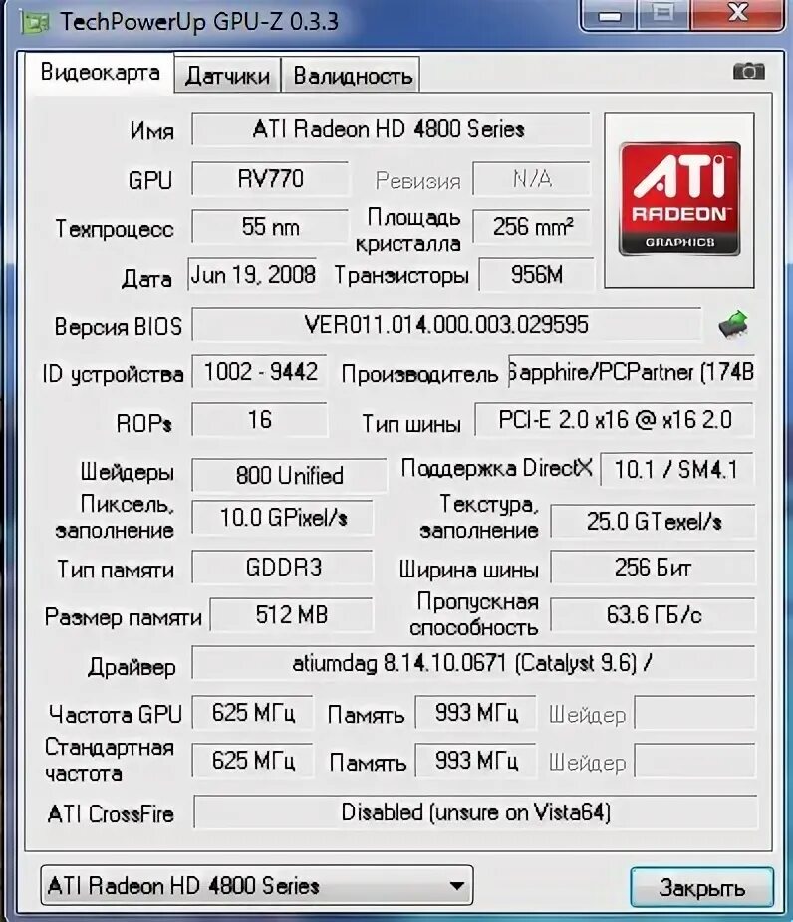Click the Драйвер label
This screenshot has height=922, width=793.
132,667
